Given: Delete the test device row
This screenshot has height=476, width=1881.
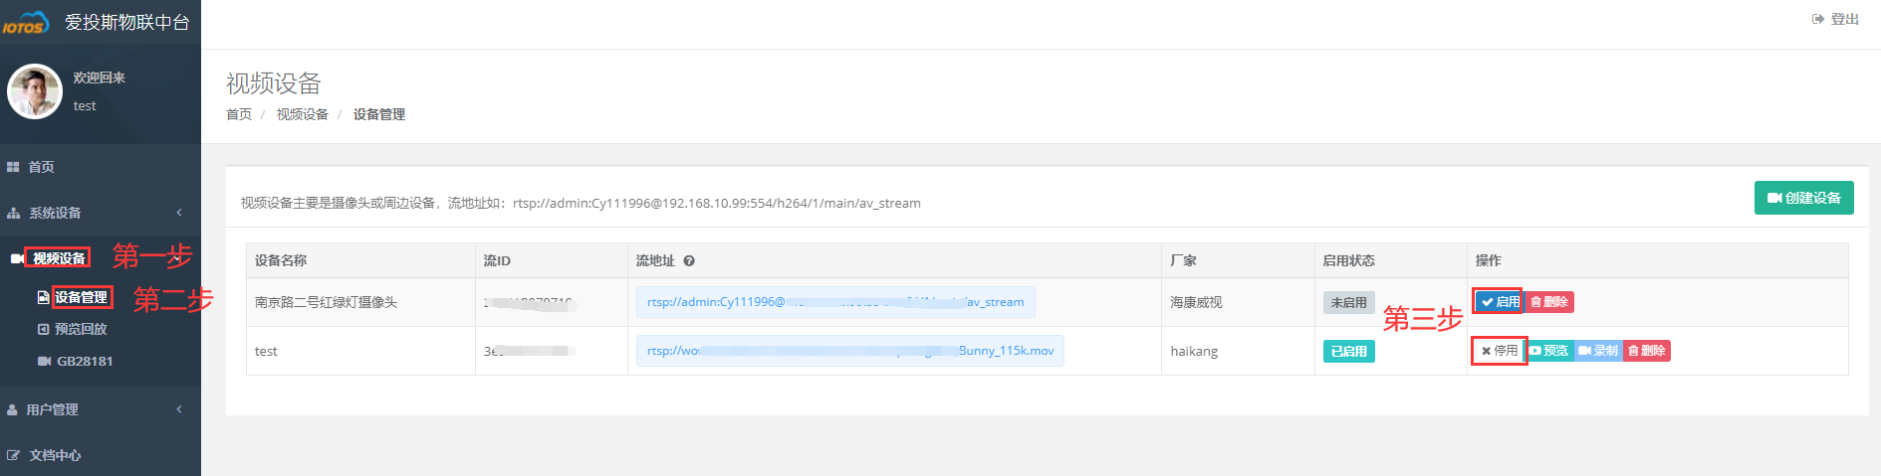Looking at the screenshot, I should pos(1647,351).
